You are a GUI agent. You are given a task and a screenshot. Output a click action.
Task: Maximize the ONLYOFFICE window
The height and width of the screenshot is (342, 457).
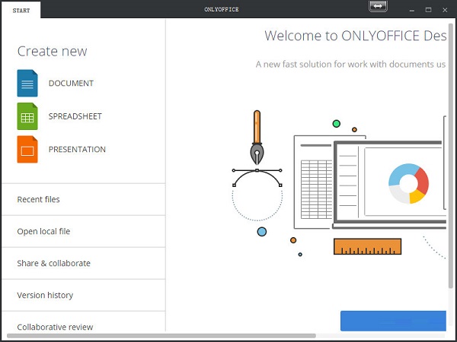click(x=428, y=9)
